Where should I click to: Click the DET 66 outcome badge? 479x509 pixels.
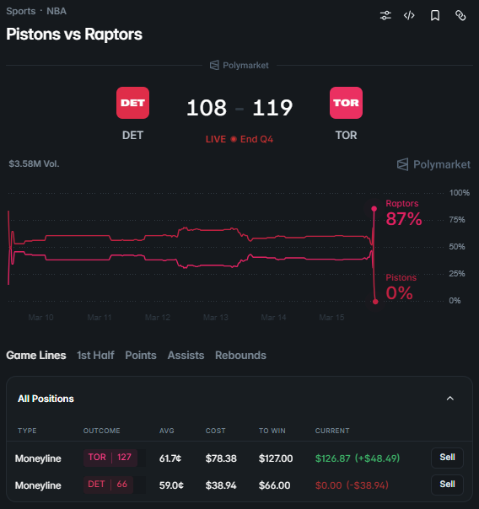108,485
